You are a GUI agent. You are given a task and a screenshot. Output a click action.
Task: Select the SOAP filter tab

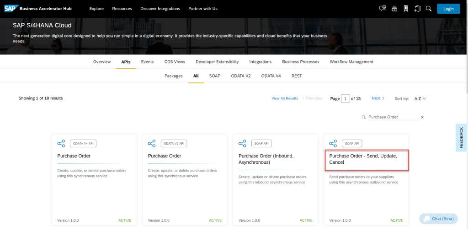click(x=215, y=76)
